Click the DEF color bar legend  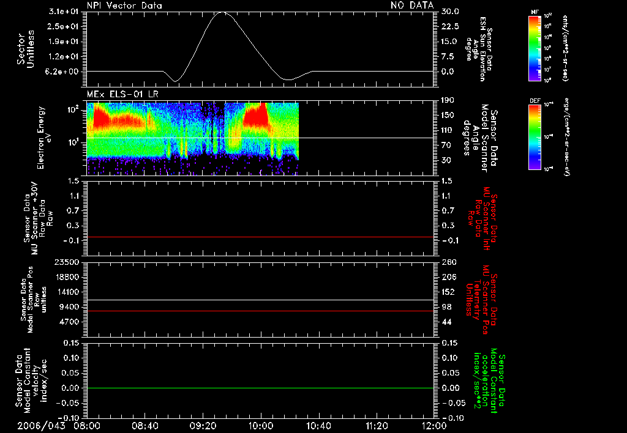(535, 137)
